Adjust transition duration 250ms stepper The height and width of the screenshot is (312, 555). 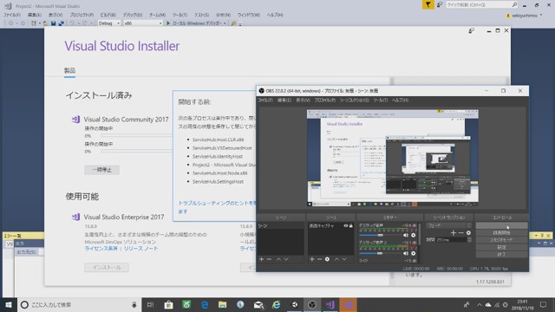pyautogui.click(x=469, y=240)
